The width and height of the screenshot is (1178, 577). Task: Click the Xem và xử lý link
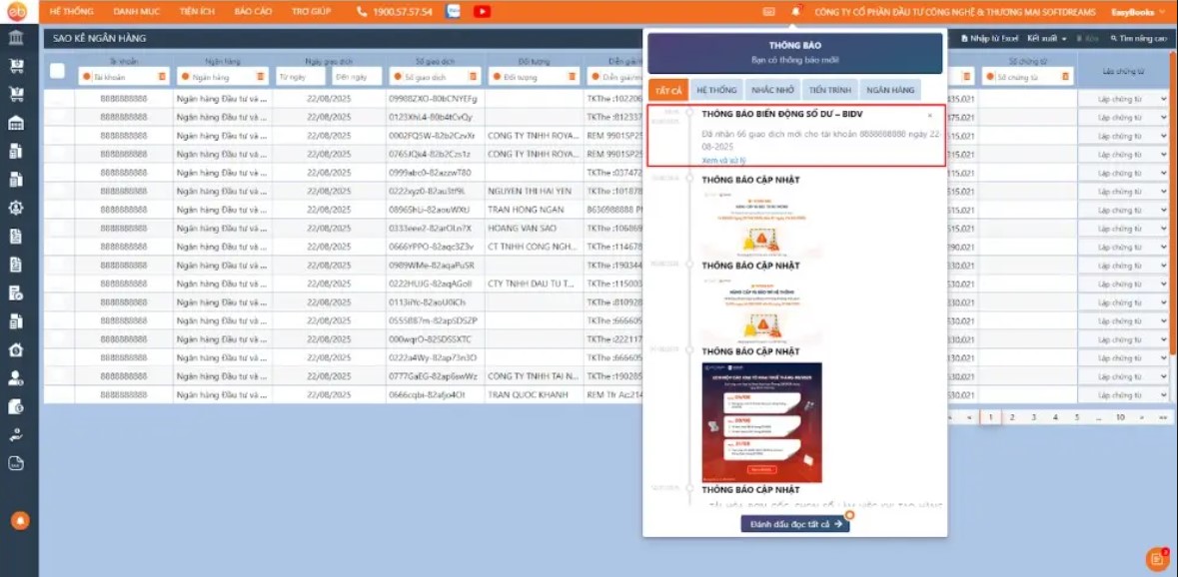point(723,160)
